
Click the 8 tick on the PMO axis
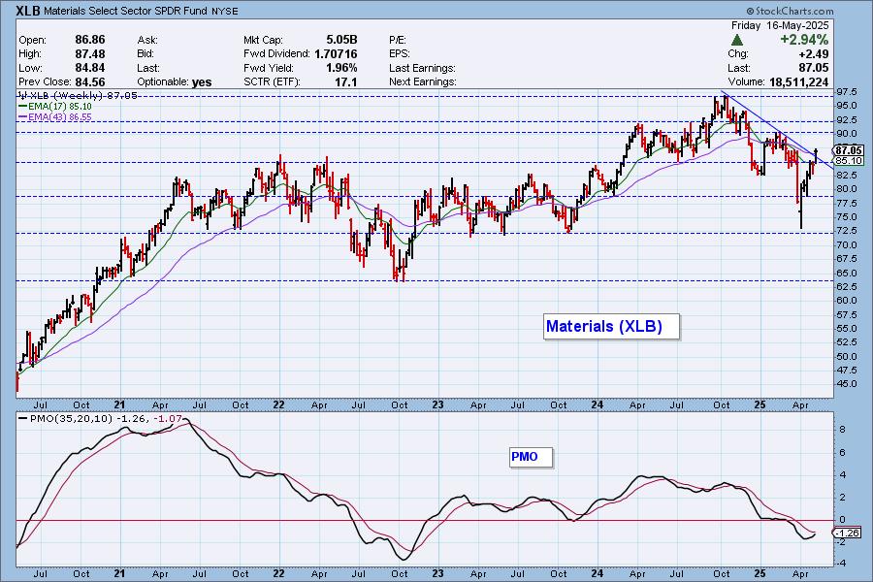pos(842,430)
